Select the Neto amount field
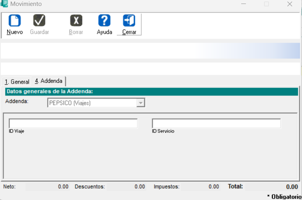Viewport: 302px width, 200px height. click(x=47, y=187)
